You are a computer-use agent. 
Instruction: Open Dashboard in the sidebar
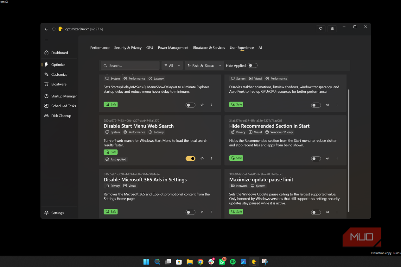60,53
